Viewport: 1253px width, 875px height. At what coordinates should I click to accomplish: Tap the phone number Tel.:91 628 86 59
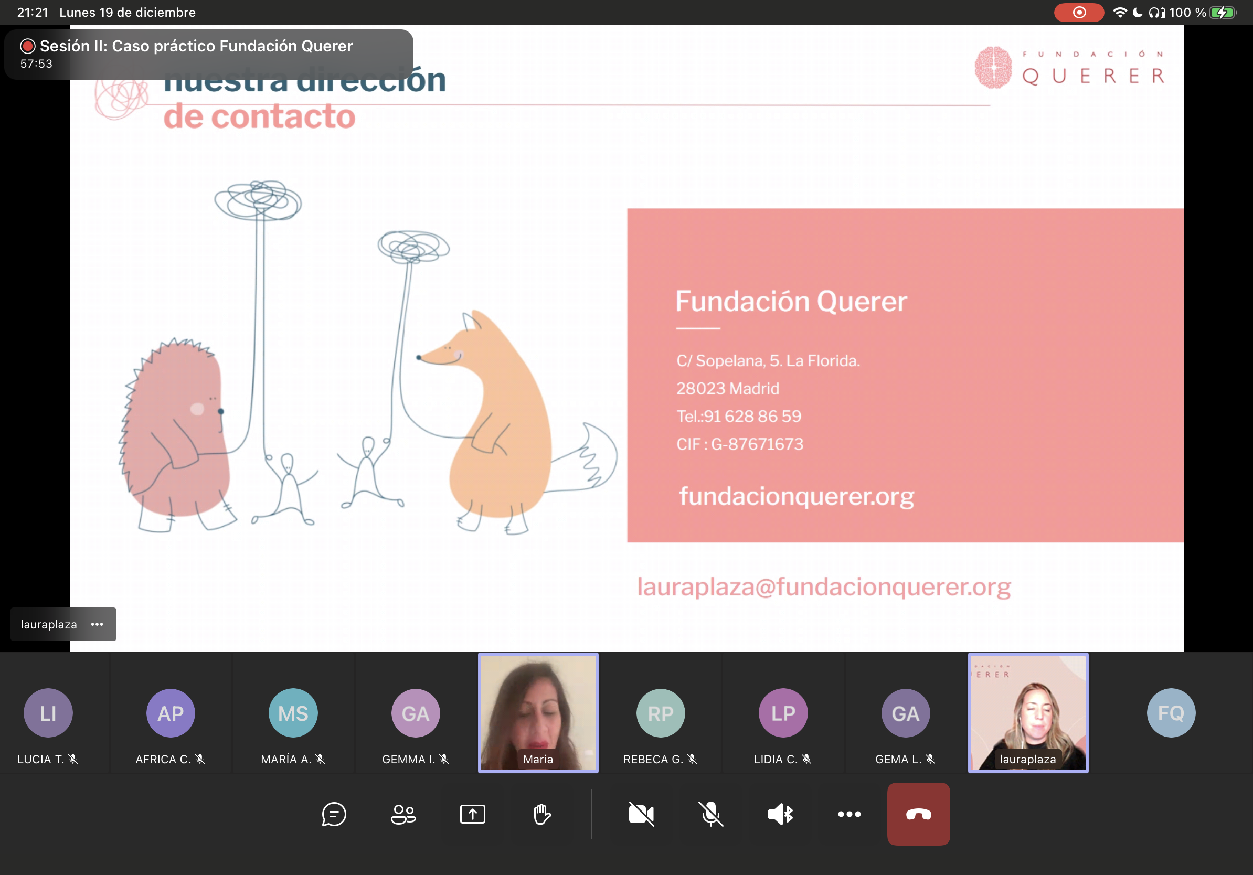[739, 416]
